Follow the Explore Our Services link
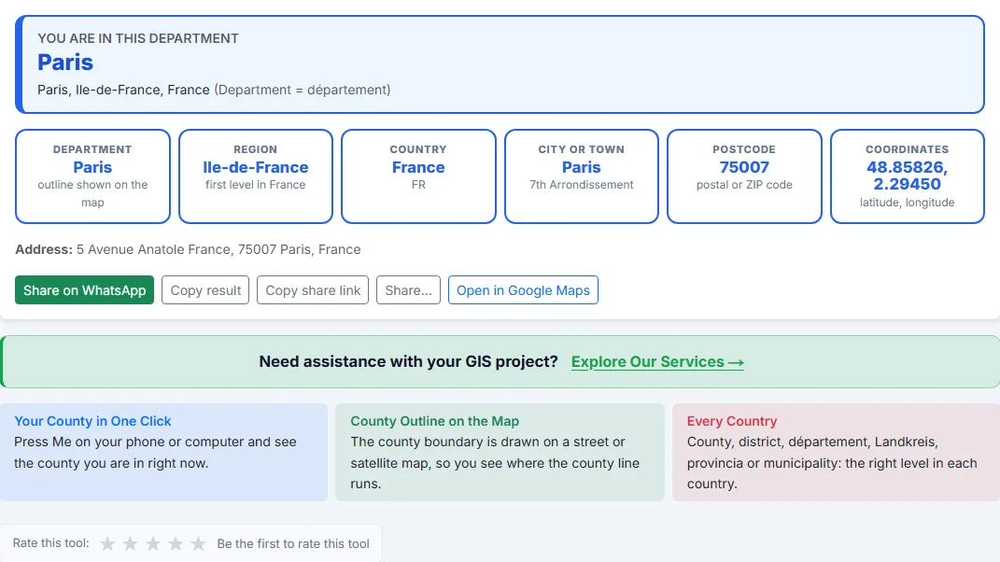 click(657, 361)
